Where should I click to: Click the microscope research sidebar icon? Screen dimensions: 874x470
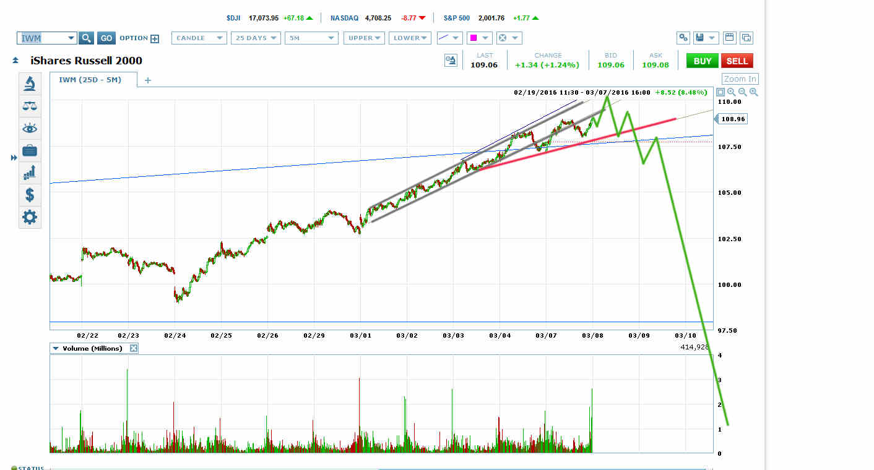(30, 83)
